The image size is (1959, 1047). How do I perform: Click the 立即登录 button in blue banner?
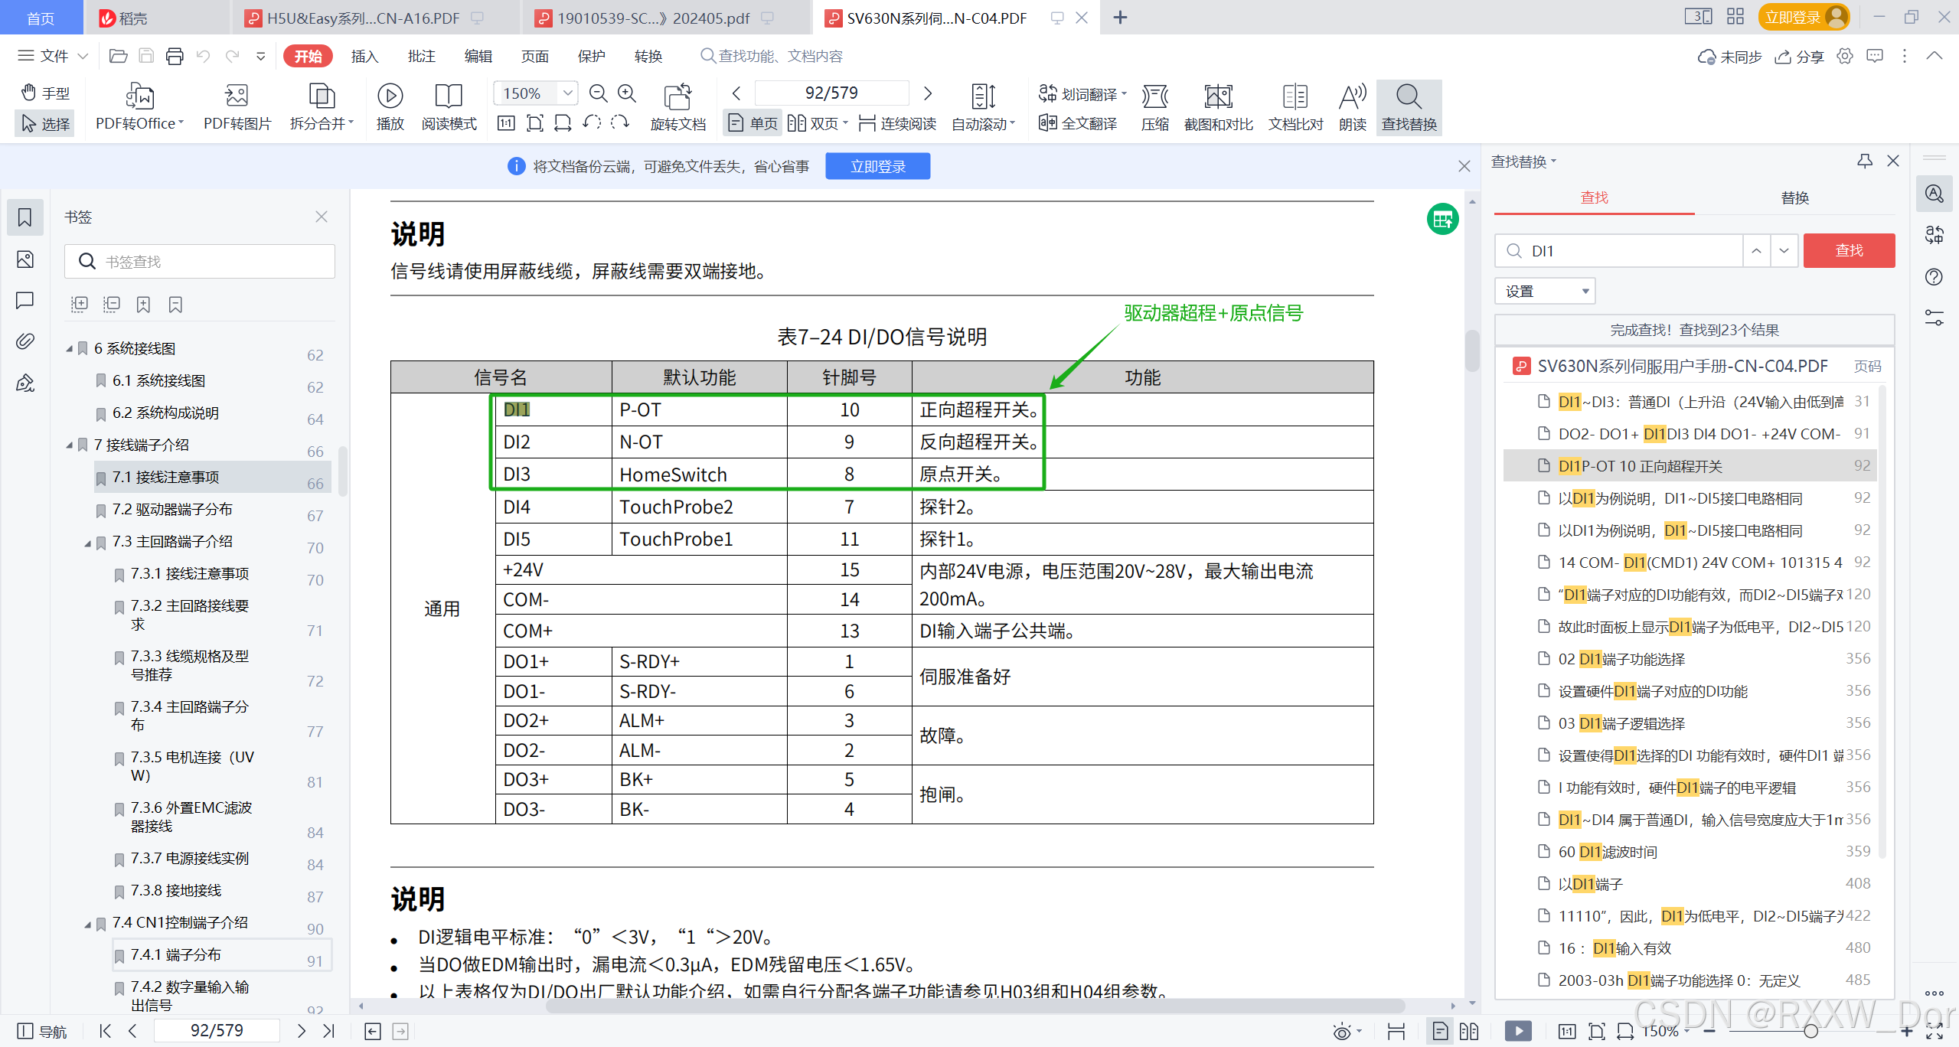(x=877, y=166)
